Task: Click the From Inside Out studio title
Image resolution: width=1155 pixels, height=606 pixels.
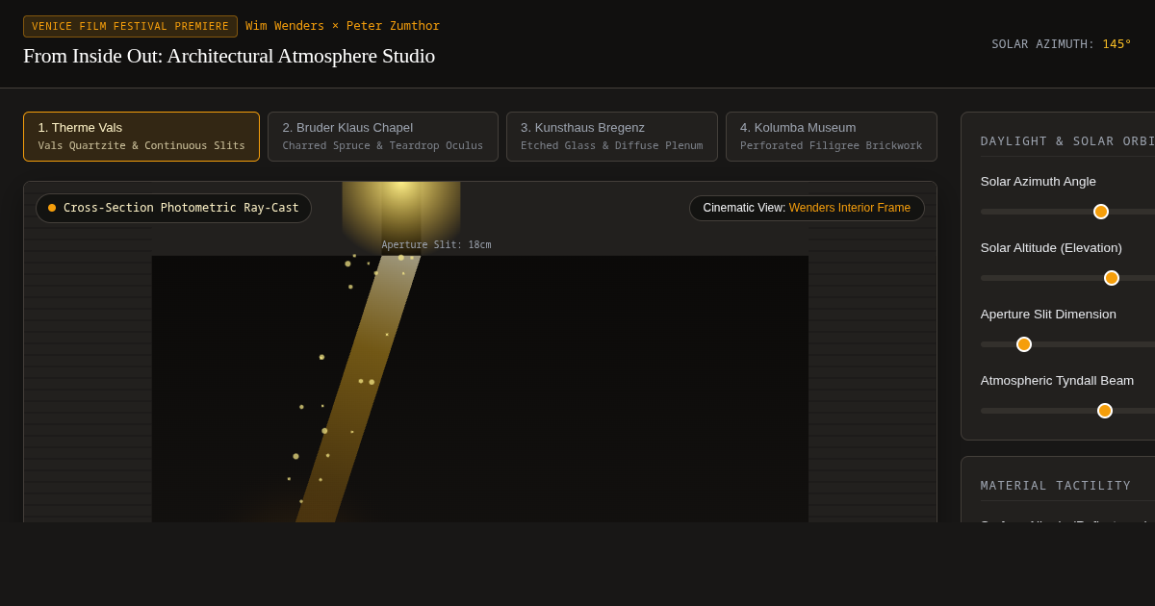Action: pyautogui.click(x=229, y=56)
